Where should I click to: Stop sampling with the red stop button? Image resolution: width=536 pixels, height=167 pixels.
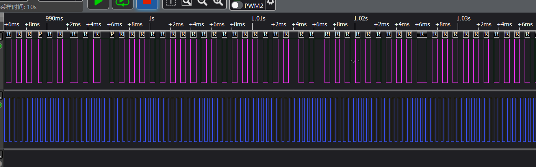click(x=147, y=3)
